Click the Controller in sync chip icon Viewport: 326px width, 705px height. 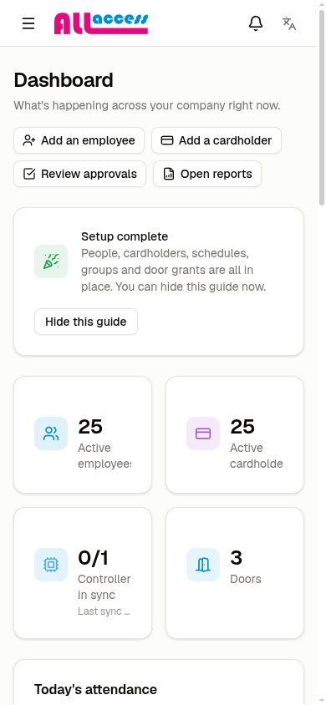click(x=51, y=565)
